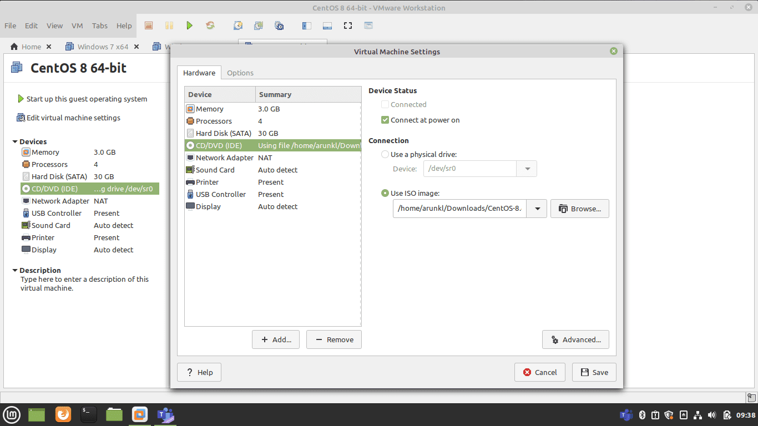Image resolution: width=758 pixels, height=426 pixels.
Task: Click the Cancel button
Action: (540, 372)
